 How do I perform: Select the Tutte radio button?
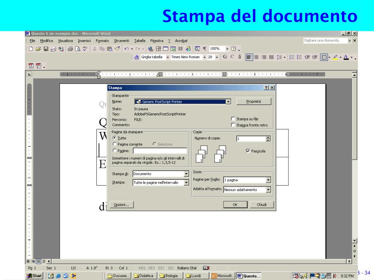pyautogui.click(x=114, y=138)
